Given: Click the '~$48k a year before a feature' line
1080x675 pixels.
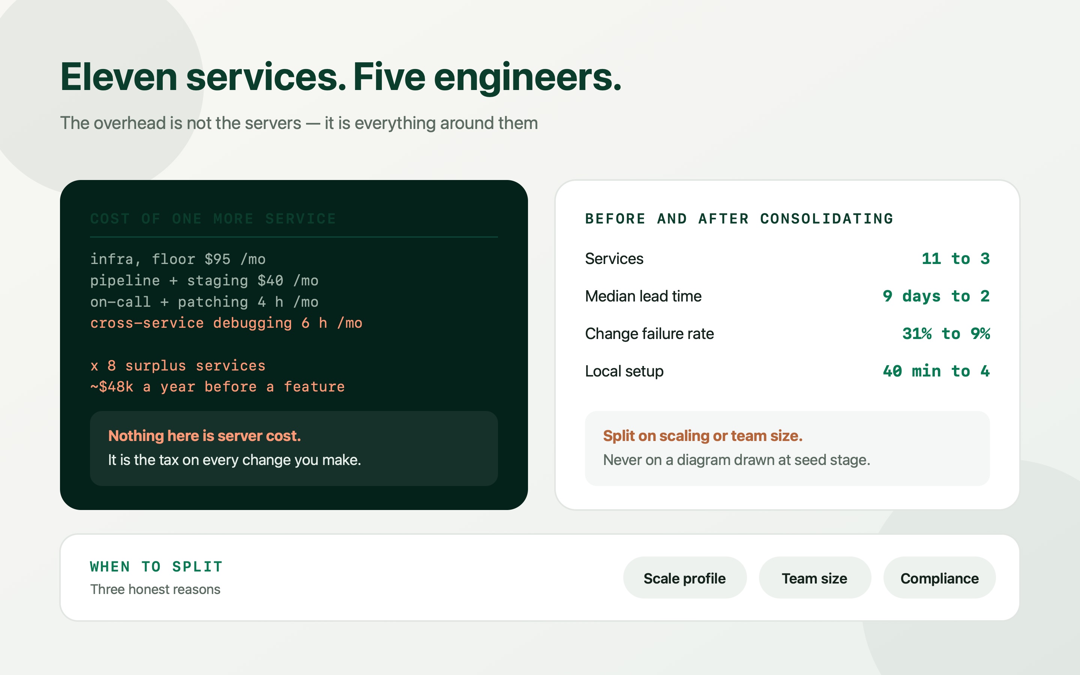Looking at the screenshot, I should pos(217,387).
